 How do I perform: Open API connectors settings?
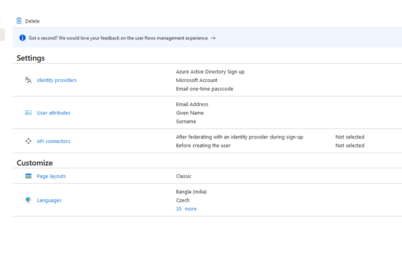tap(54, 141)
